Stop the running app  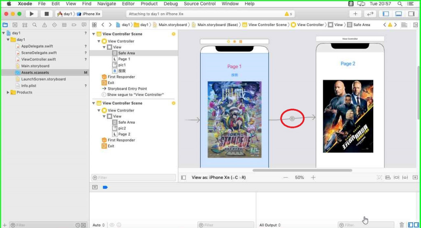pos(46,14)
